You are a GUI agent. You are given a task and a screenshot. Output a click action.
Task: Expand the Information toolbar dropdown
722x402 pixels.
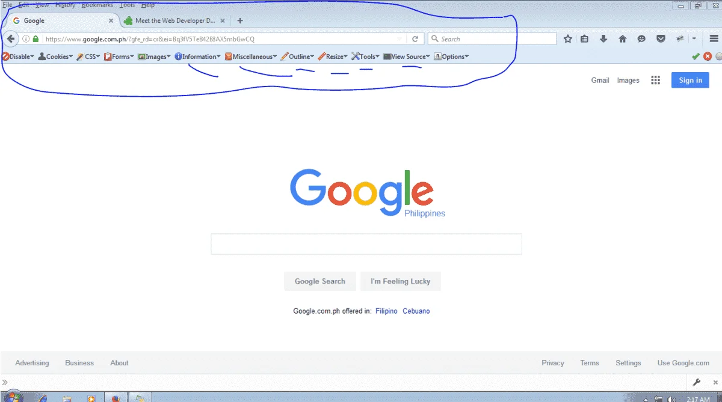(x=198, y=56)
